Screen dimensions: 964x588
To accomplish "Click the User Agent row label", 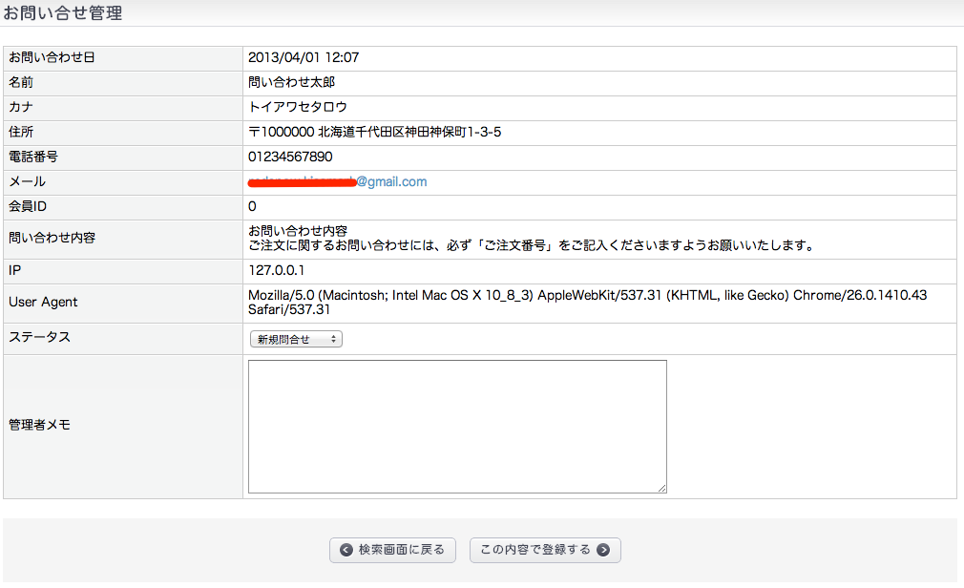I will coord(43,302).
